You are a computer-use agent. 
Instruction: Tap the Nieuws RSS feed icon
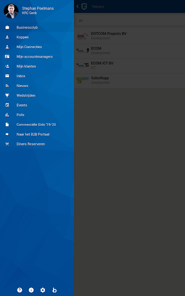click(x=7, y=86)
